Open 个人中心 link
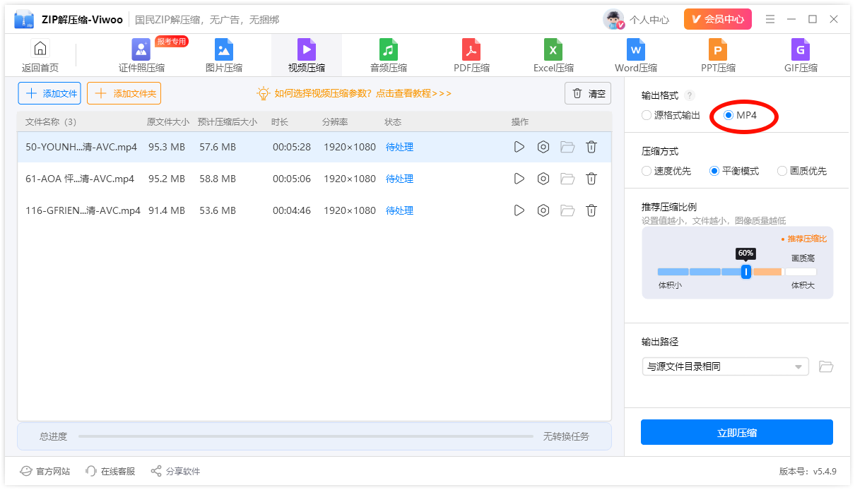 tap(649, 20)
